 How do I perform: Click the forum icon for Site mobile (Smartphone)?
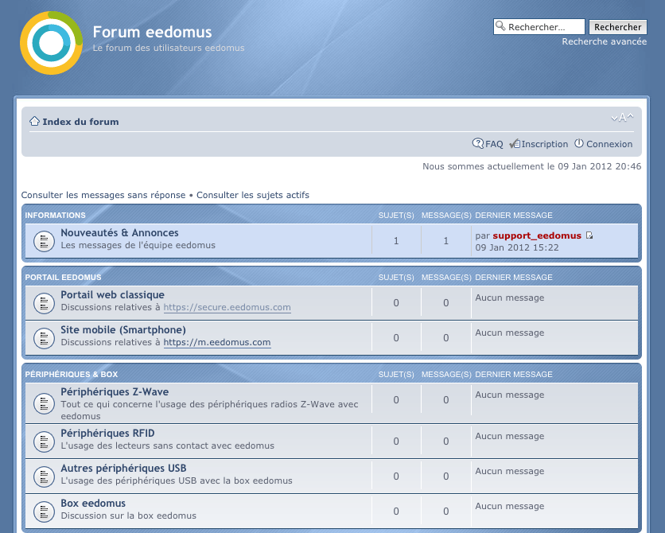click(44, 338)
